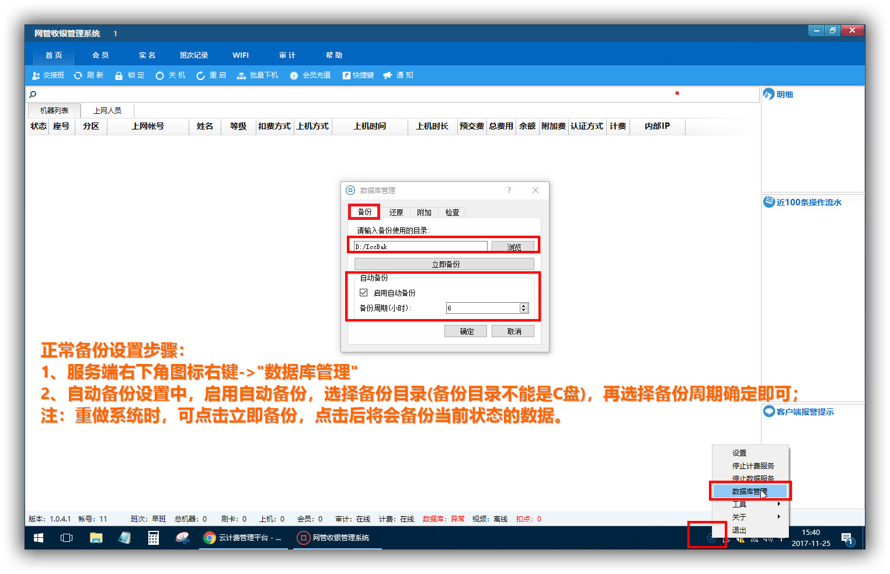The image size is (890, 574).
Task: Choose 数据库管理 in the tray menu
Action: pyautogui.click(x=750, y=491)
